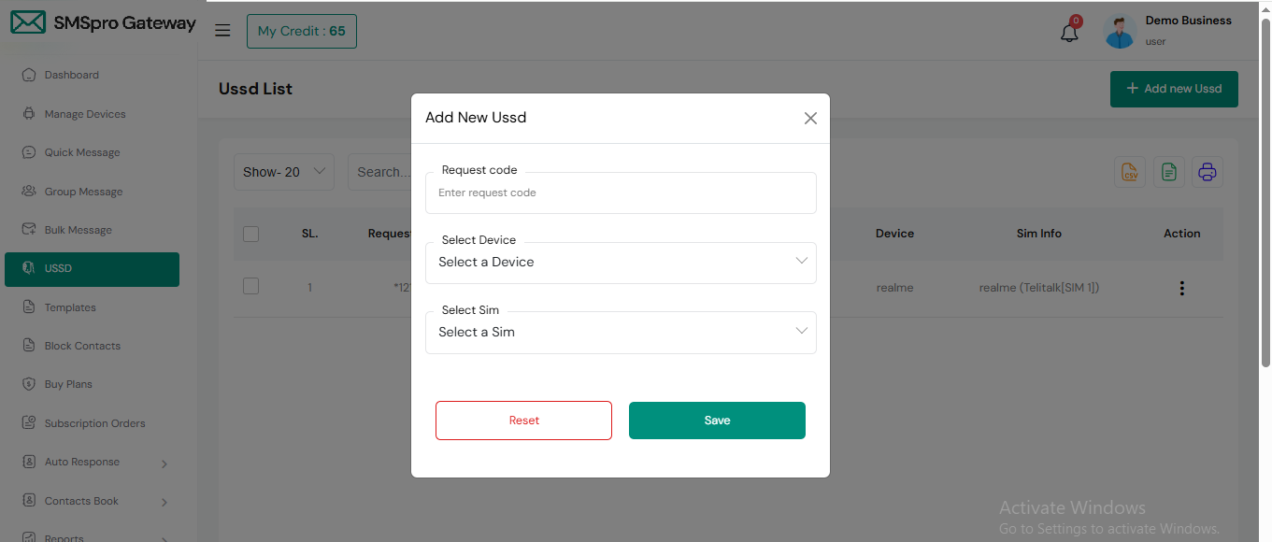Click the Enter request code field
Image resolution: width=1272 pixels, height=542 pixels.
(x=621, y=193)
